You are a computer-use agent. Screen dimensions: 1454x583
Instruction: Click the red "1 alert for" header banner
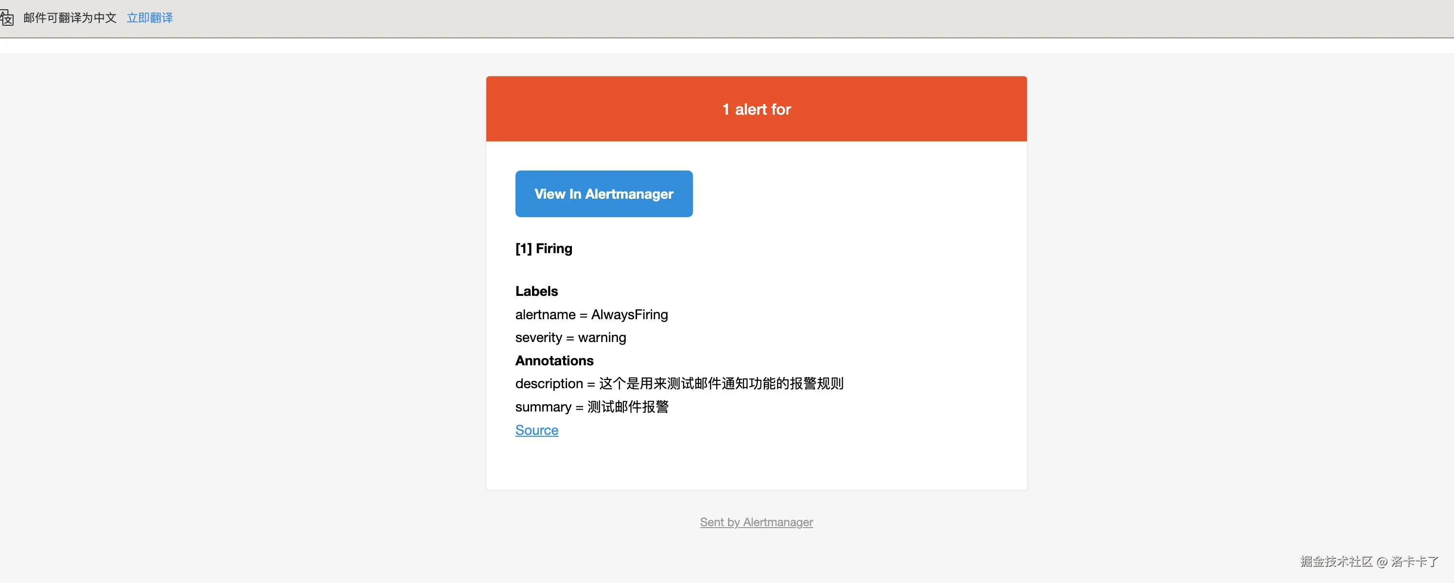tap(756, 109)
